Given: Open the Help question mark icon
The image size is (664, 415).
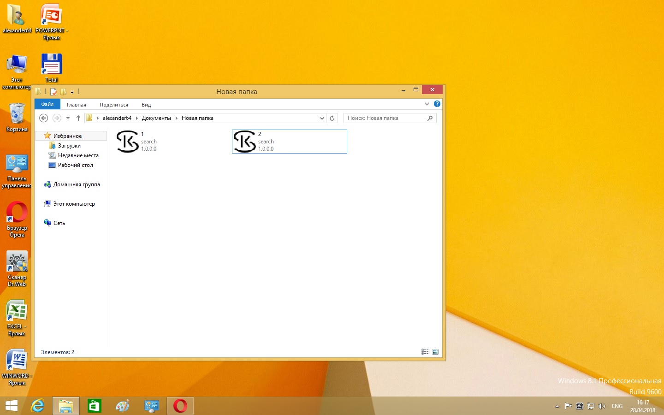Looking at the screenshot, I should (x=437, y=104).
